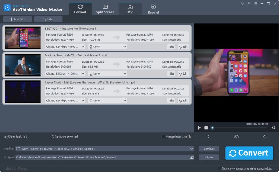Open the shopping cart icon
The width and height of the screenshot is (279, 172).
click(x=242, y=4)
